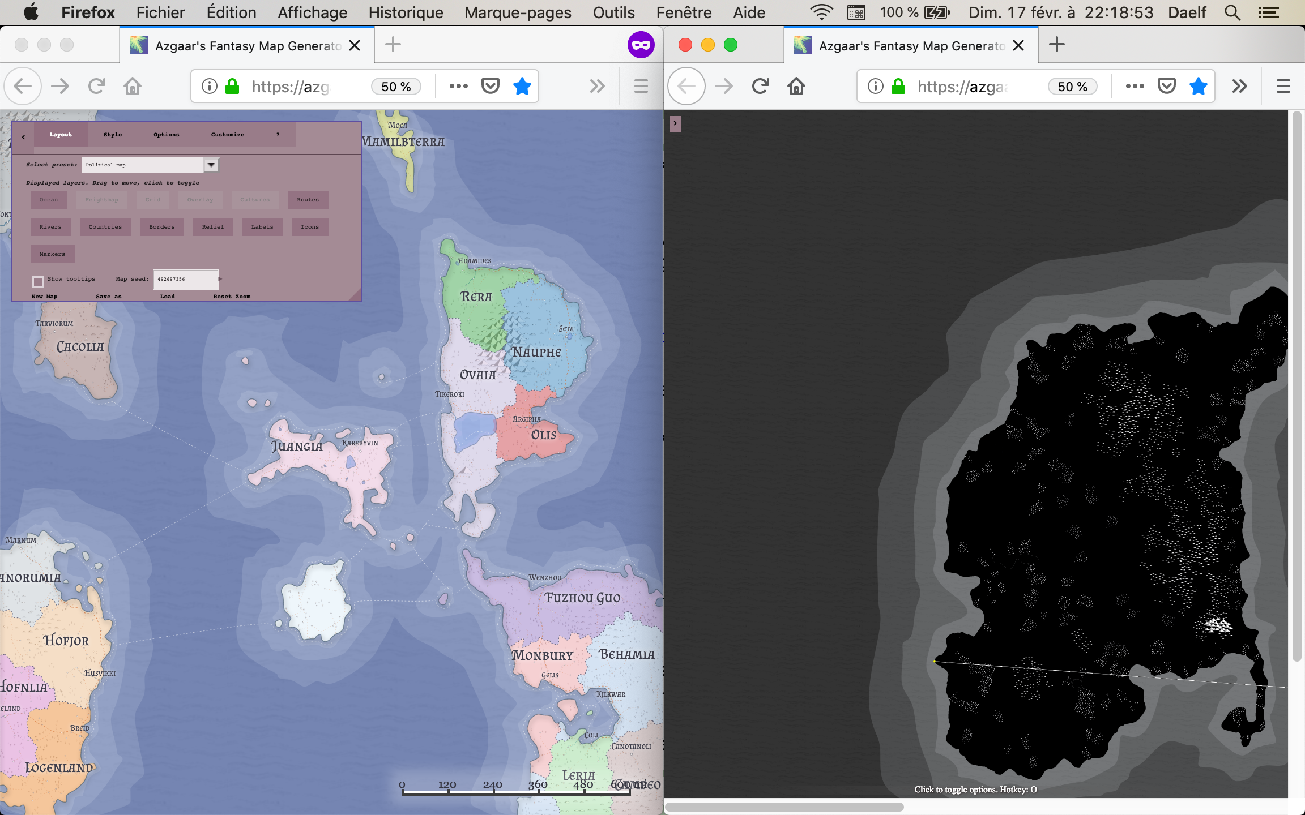The image size is (1305, 815).
Task: Open macOS Spotlight search
Action: coord(1232,12)
